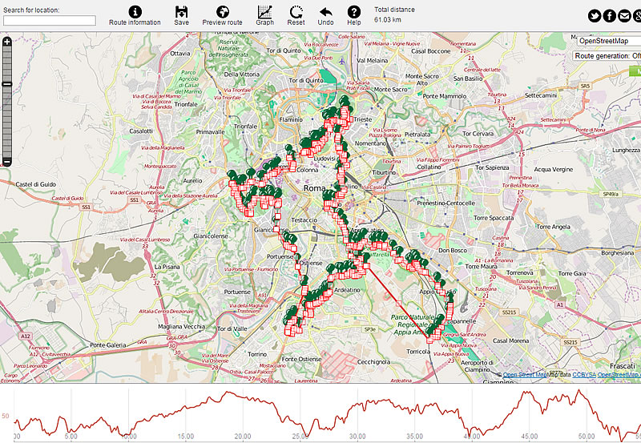
Task: Zoom in with the plus button
Action: pyautogui.click(x=7, y=42)
